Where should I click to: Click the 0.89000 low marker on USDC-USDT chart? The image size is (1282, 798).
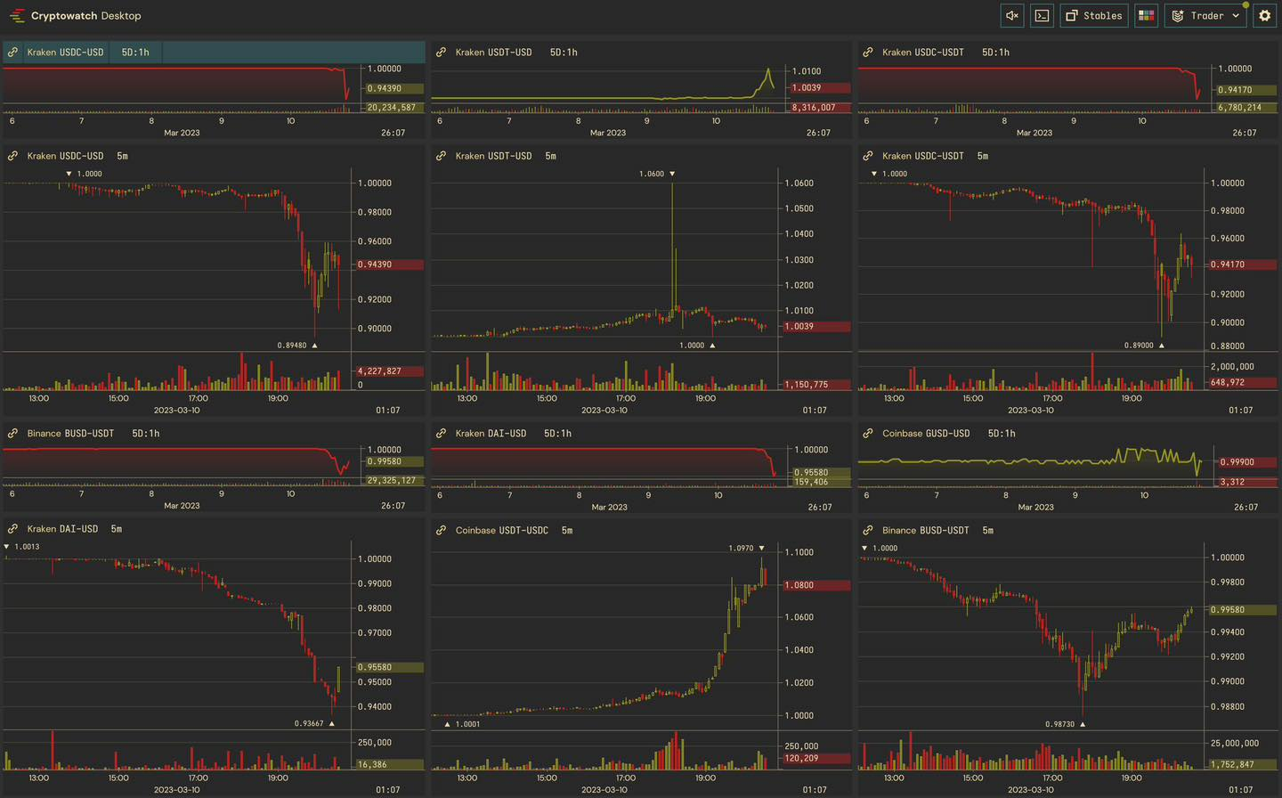[1144, 346]
